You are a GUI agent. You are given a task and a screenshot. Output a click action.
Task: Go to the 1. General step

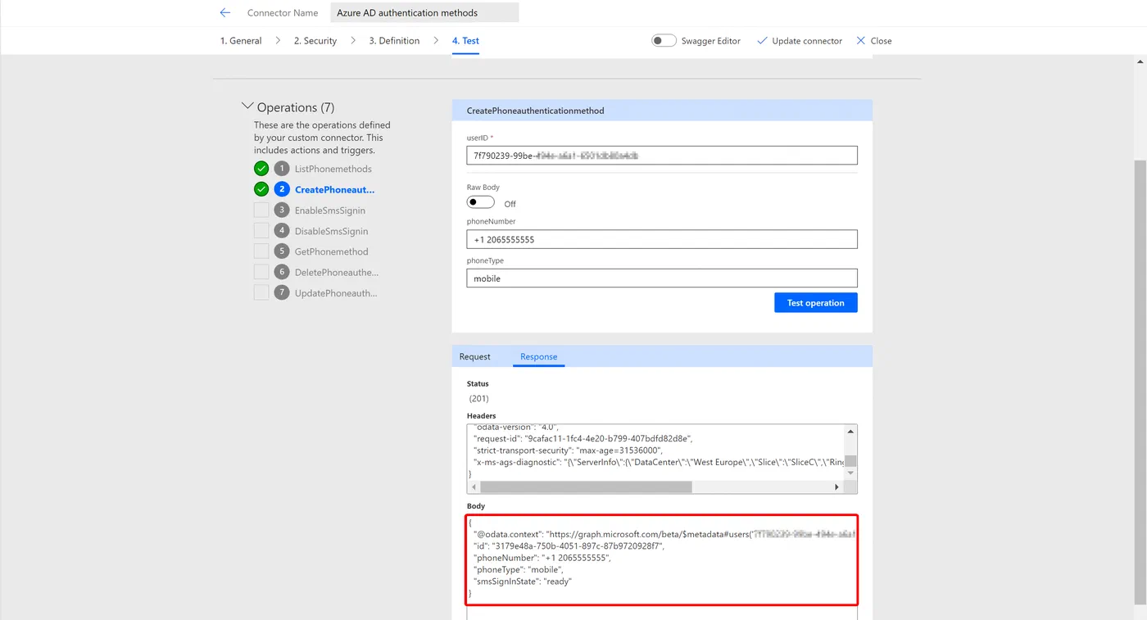[x=241, y=41]
